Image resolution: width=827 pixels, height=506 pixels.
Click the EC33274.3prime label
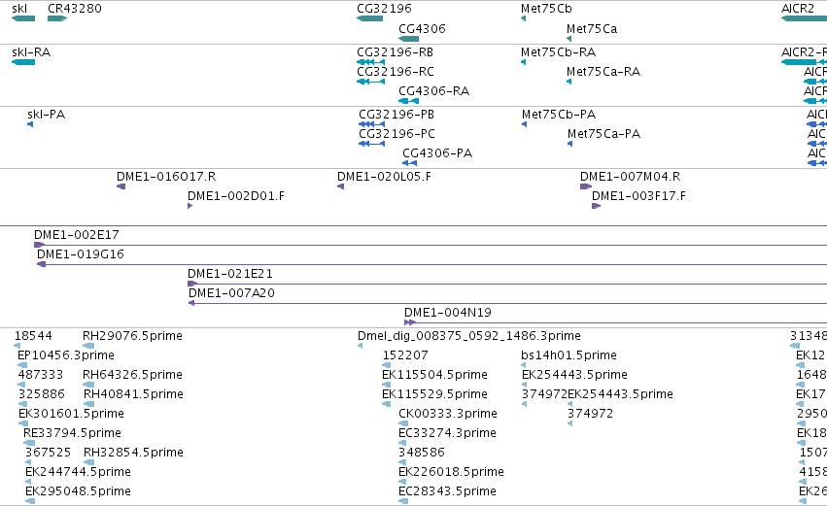click(447, 433)
